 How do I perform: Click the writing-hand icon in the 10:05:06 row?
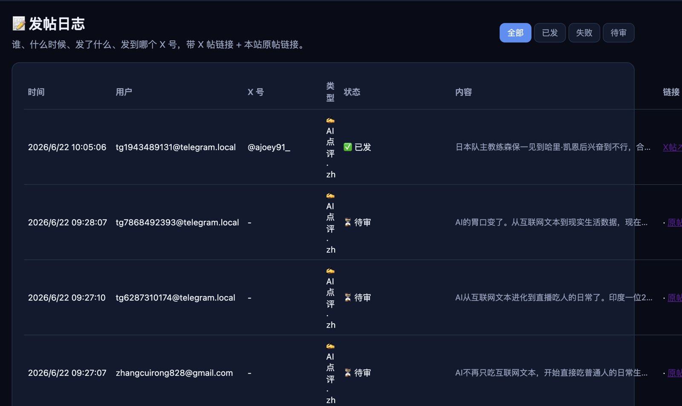point(330,121)
